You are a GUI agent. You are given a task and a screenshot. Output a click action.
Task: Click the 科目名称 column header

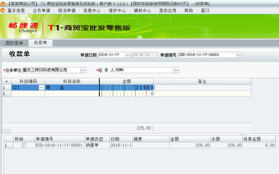pos(72,82)
